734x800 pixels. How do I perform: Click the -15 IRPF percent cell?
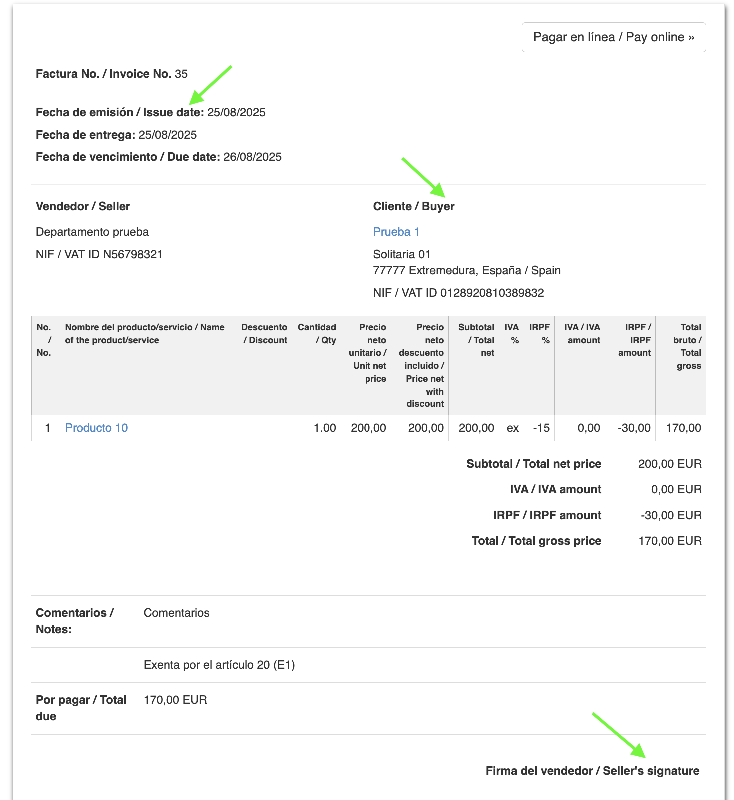coord(541,428)
